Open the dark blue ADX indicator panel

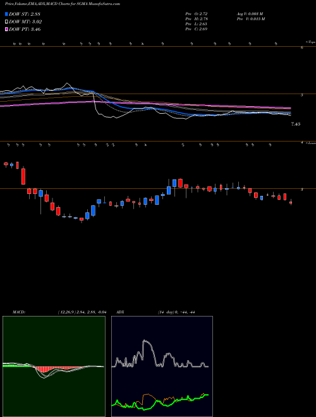pos(162,366)
